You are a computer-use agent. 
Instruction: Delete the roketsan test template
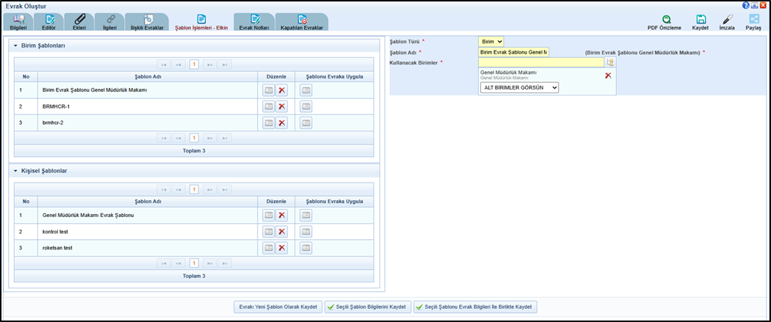pos(281,247)
